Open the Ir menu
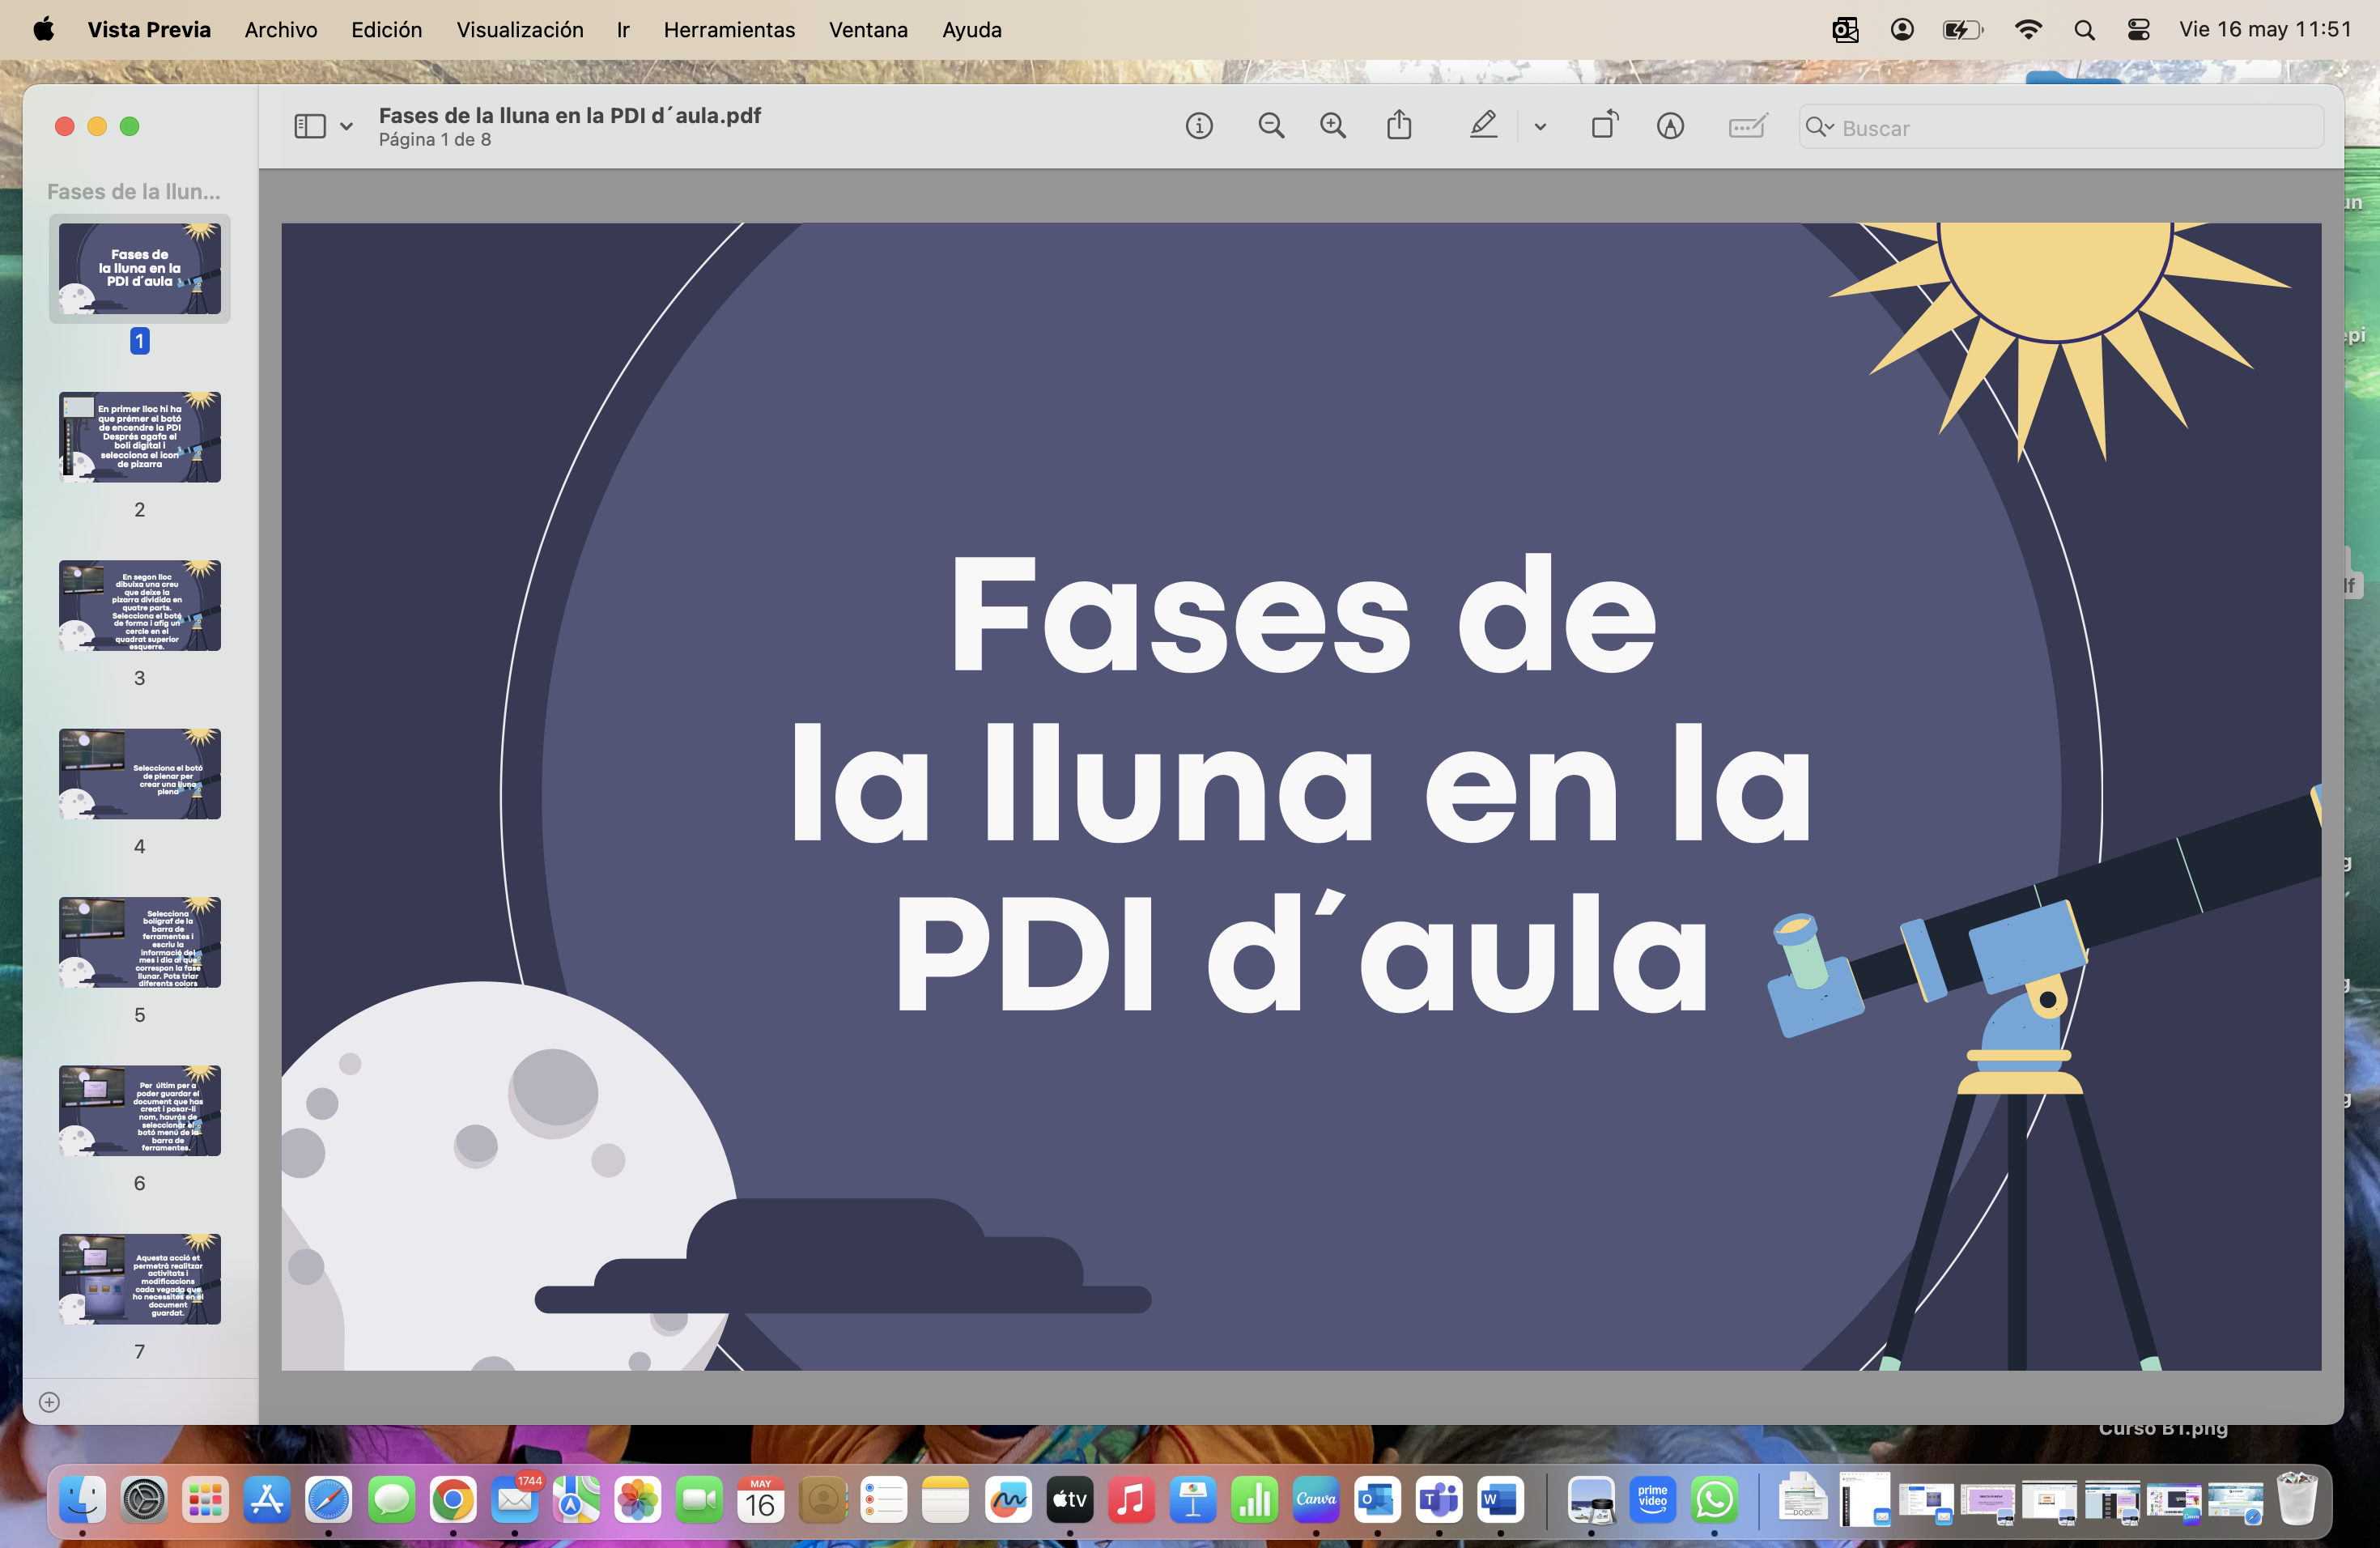Image resolution: width=2380 pixels, height=1548 pixels. (623, 30)
